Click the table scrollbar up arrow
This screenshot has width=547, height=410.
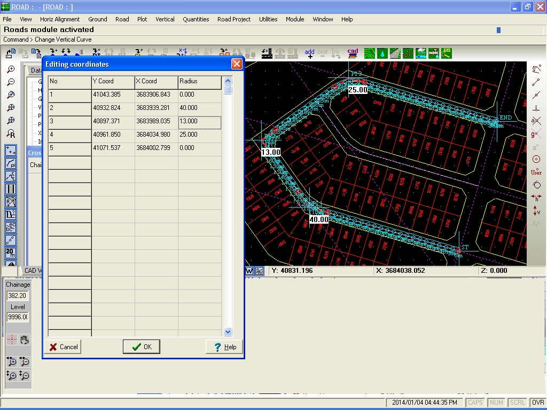228,81
